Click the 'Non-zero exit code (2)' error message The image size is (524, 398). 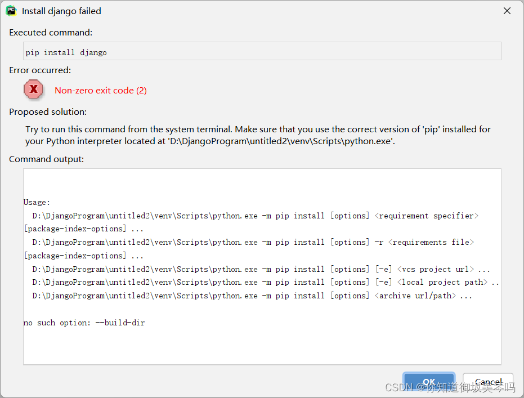pos(101,91)
